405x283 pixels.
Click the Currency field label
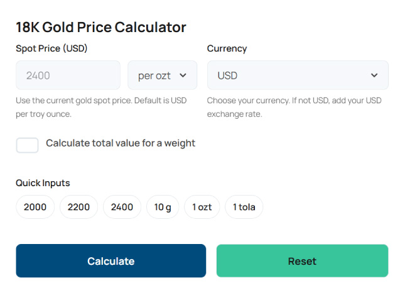[x=227, y=48]
